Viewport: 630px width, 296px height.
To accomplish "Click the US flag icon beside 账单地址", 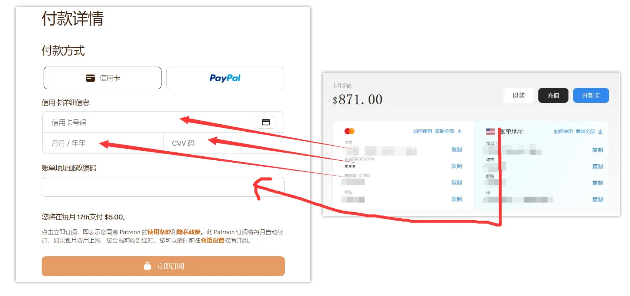I will pos(490,131).
